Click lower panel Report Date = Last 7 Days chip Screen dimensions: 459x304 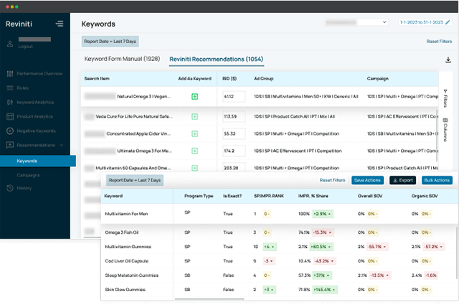click(135, 180)
